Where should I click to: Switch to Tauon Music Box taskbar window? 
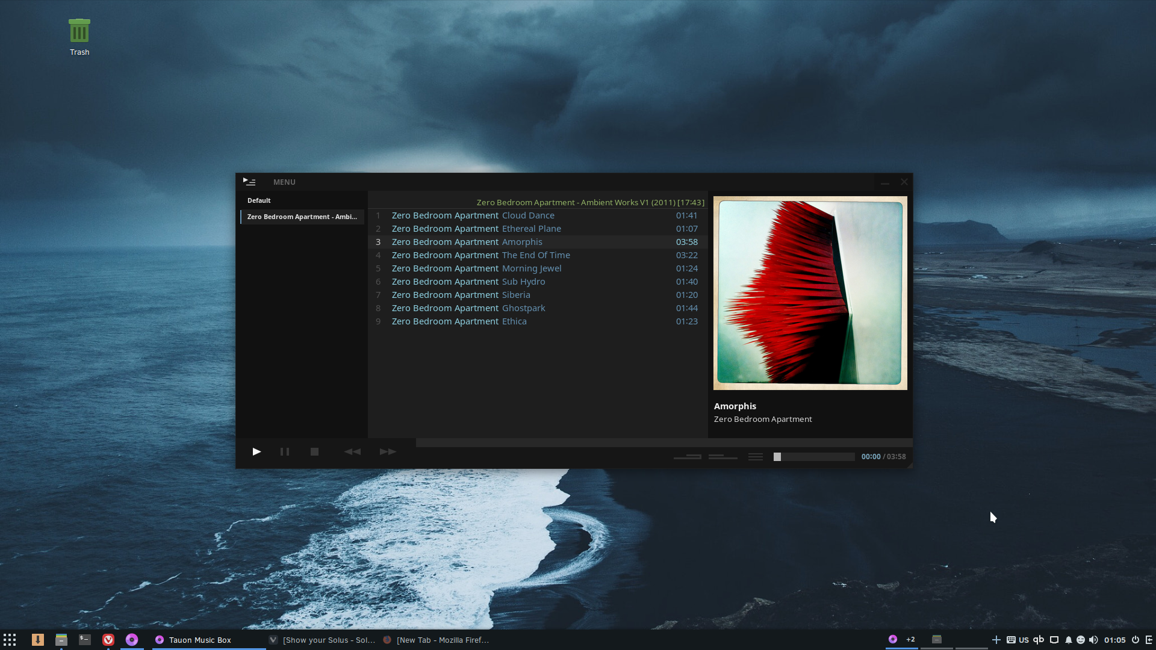tap(208, 640)
